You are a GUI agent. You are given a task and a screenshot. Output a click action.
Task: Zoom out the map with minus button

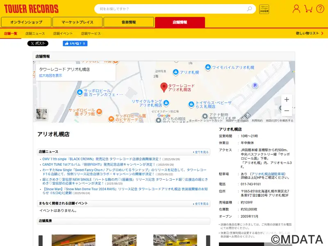click(x=287, y=111)
